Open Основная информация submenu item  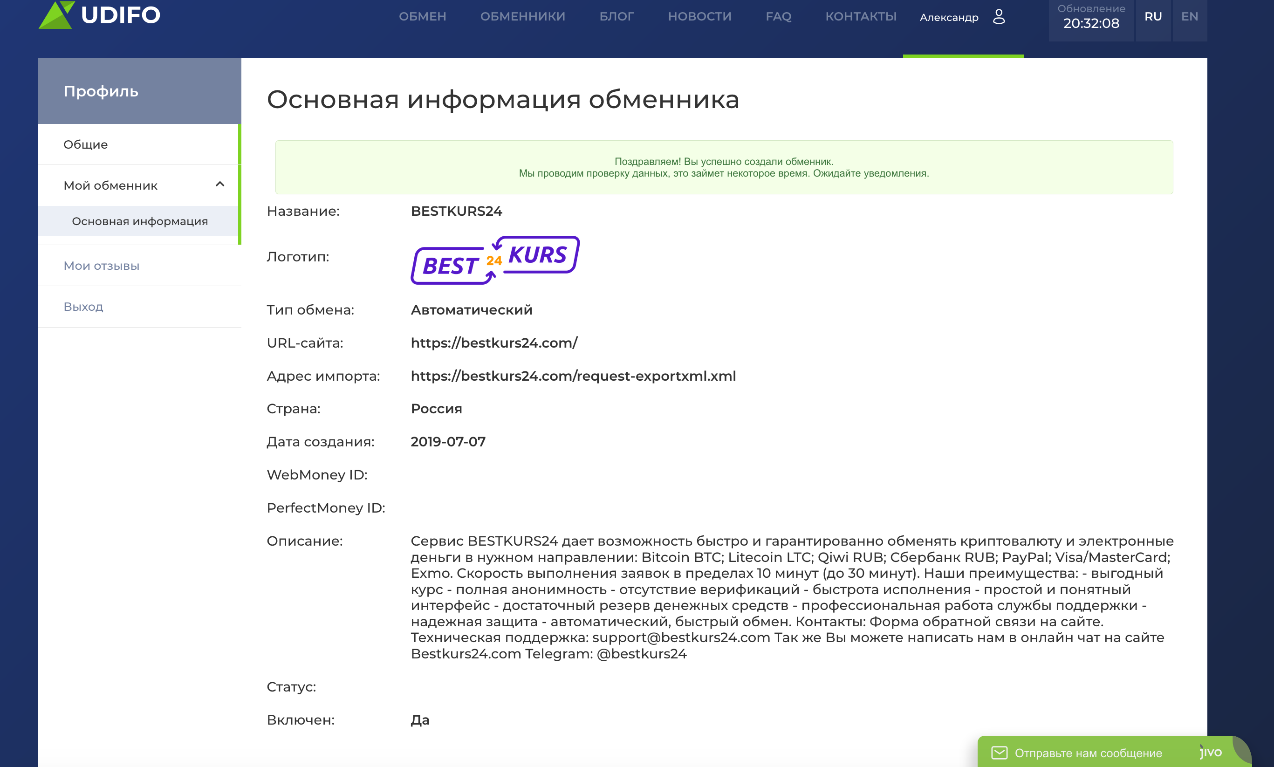tap(138, 221)
